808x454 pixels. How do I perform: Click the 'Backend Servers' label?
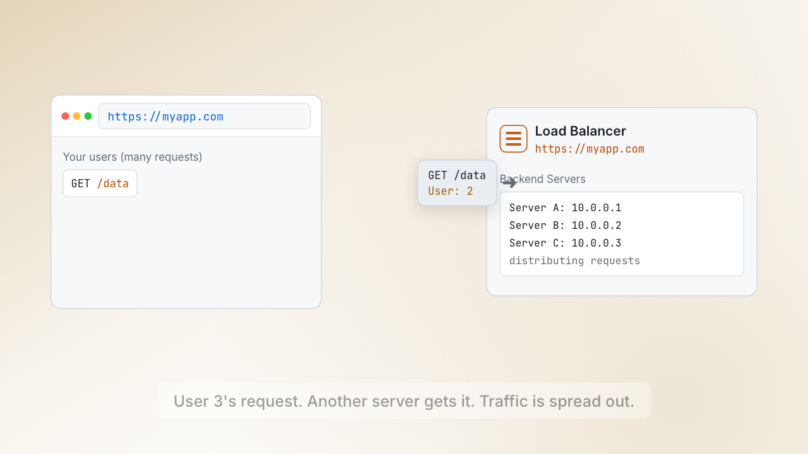[x=543, y=179]
